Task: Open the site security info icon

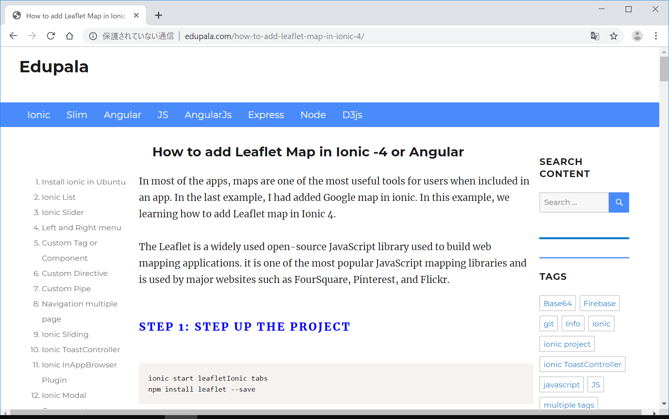Action: 93,36
